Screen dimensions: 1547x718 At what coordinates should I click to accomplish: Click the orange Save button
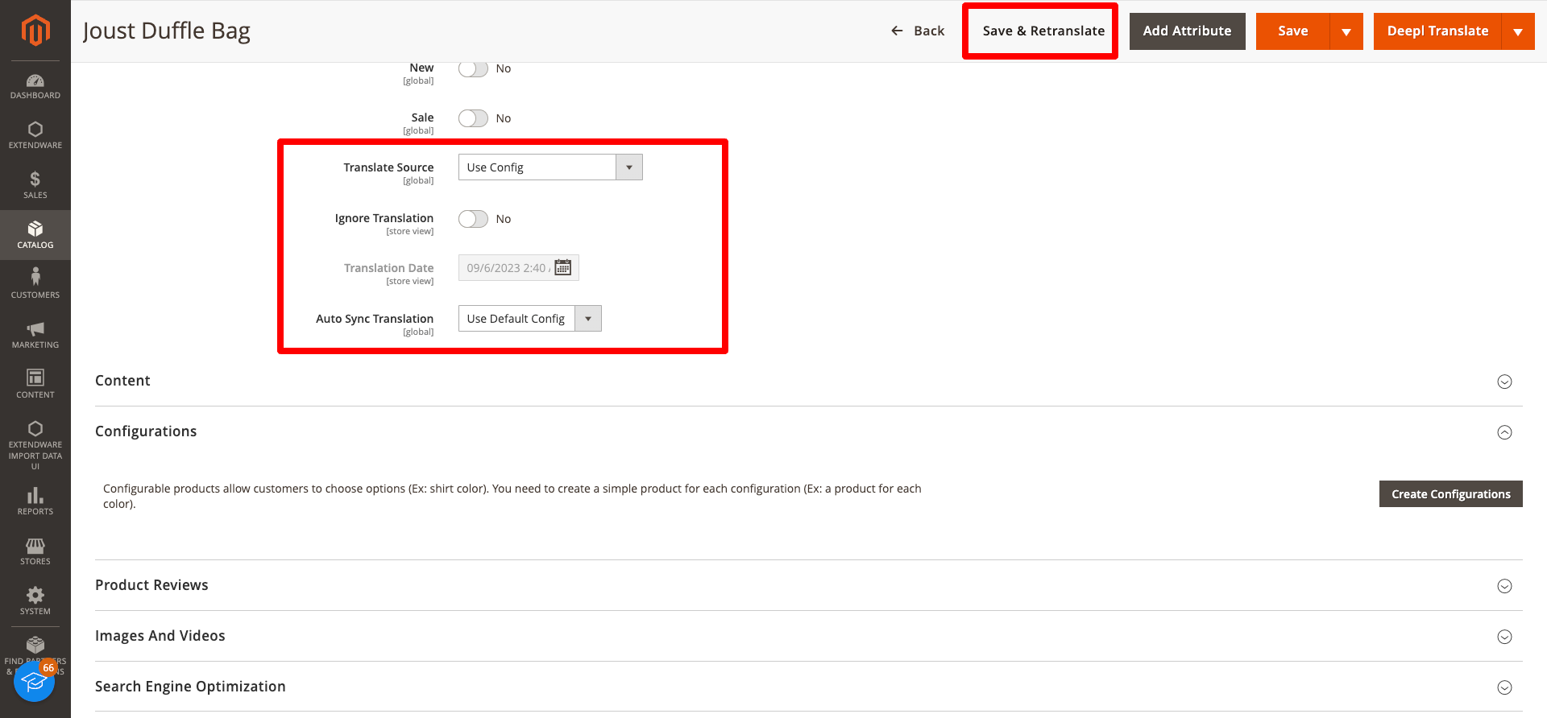click(1293, 31)
